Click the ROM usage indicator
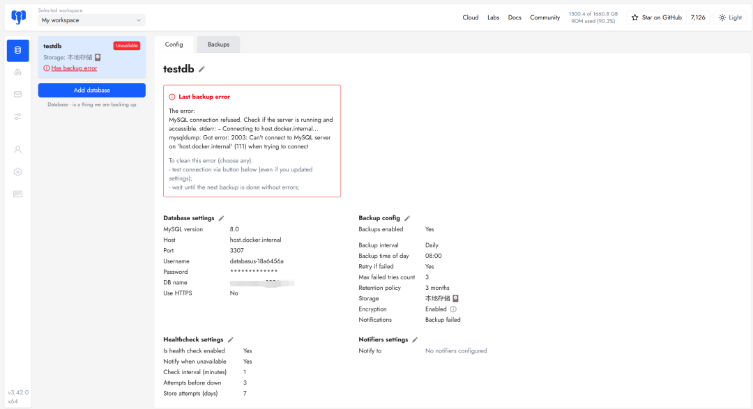Viewport: 753px width, 409px height. pos(593,17)
